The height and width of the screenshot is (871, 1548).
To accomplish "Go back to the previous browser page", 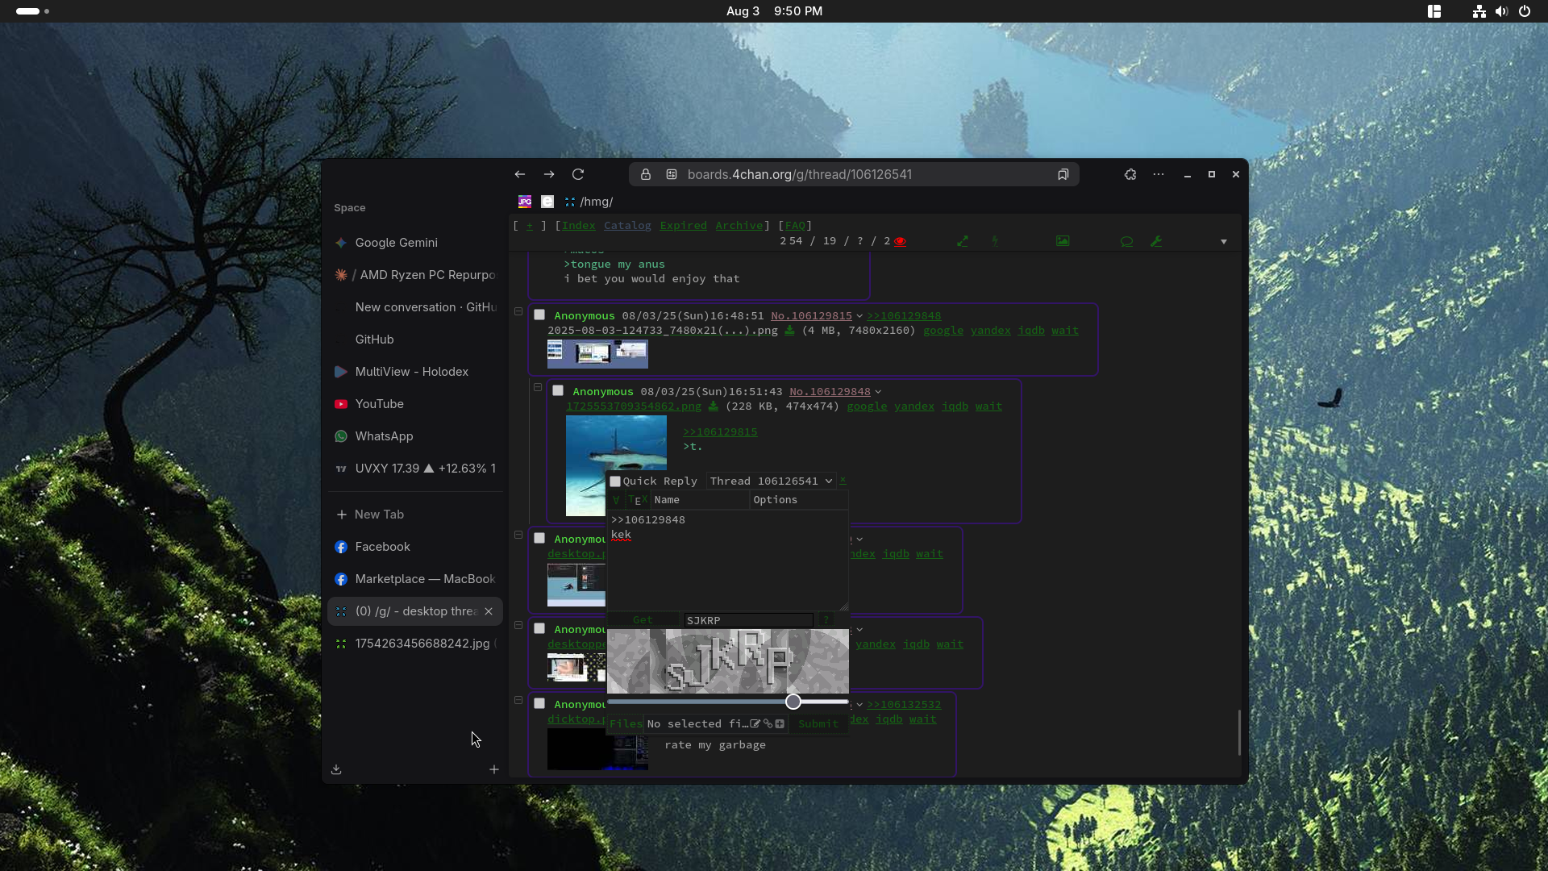I will pyautogui.click(x=520, y=174).
